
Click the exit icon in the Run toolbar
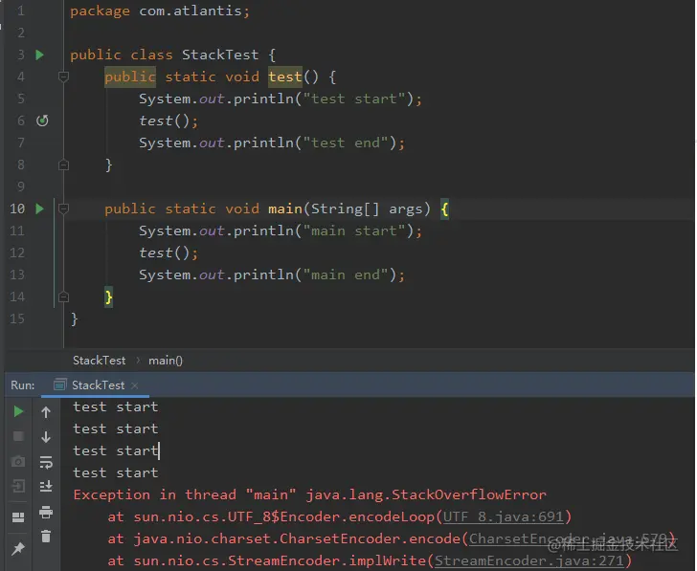18,486
